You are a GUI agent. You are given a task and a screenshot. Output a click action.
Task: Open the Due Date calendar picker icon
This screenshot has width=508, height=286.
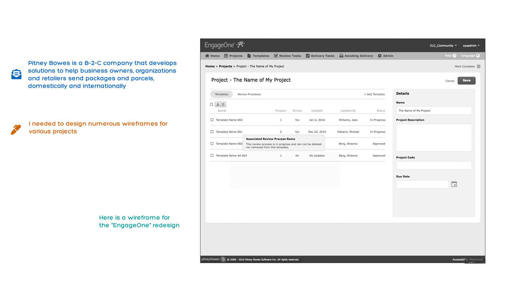(454, 184)
